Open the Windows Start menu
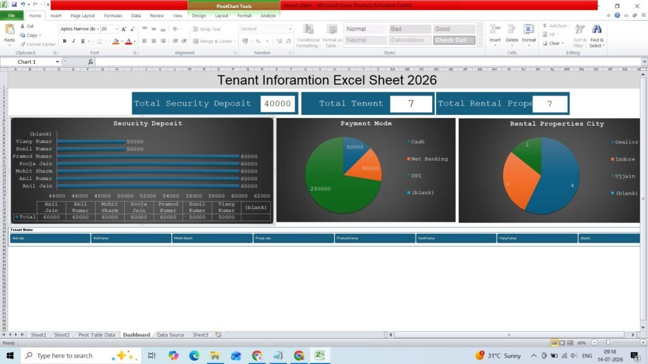The image size is (648, 364). 10,355
